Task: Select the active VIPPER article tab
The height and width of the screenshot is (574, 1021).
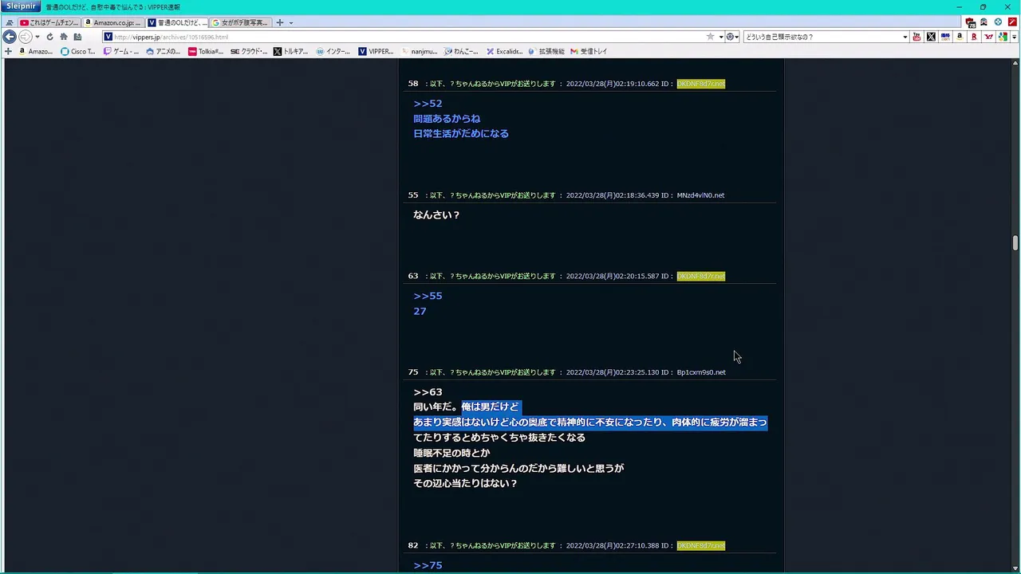Action: [x=177, y=22]
